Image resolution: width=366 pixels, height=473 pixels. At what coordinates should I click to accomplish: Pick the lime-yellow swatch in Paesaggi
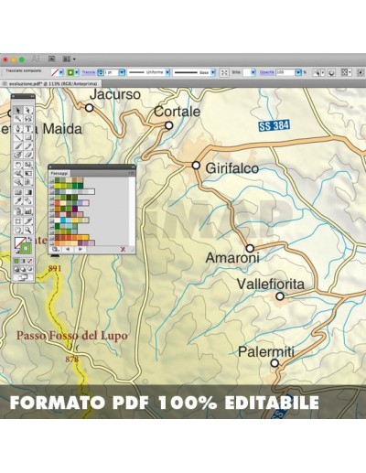(58, 186)
